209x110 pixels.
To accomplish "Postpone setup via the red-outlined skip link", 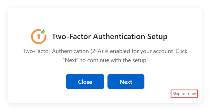I will pos(184,93).
